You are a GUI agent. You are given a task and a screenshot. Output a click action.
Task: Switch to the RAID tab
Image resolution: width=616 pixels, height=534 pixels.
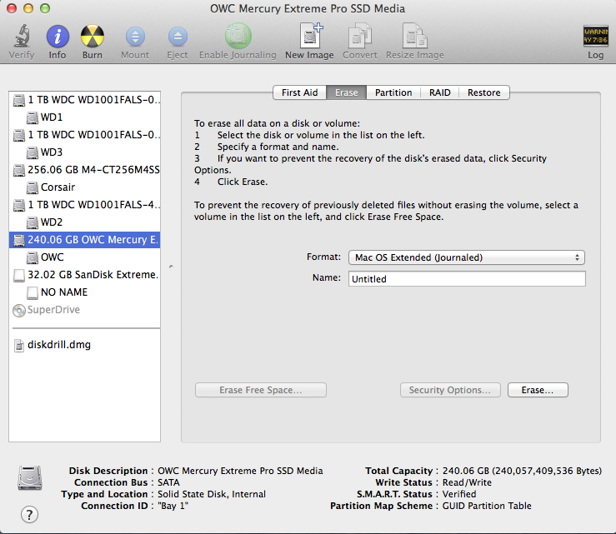click(439, 92)
